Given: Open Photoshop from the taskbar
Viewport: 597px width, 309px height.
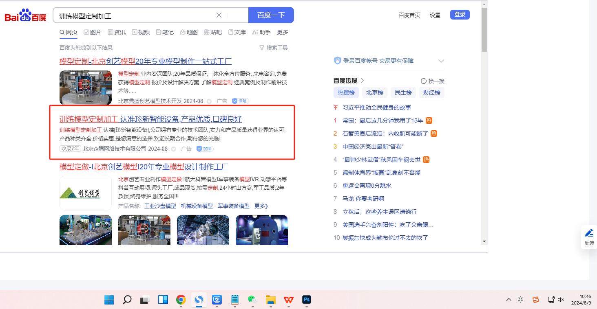Looking at the screenshot, I should [x=307, y=300].
